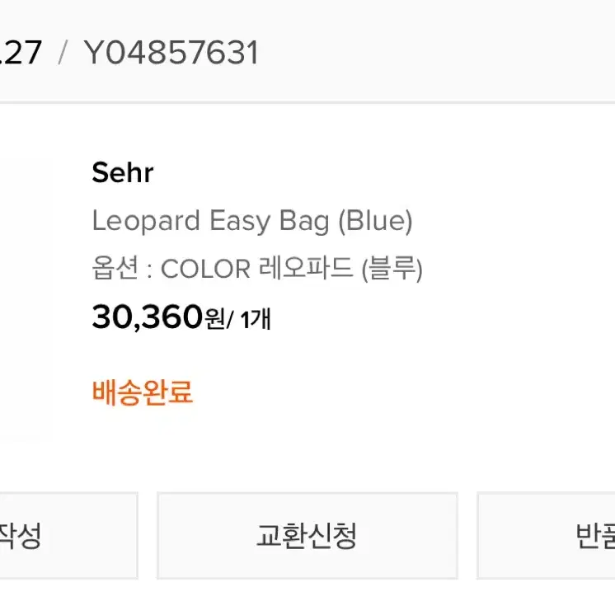Click the gray order header bar

pyautogui.click(x=307, y=51)
